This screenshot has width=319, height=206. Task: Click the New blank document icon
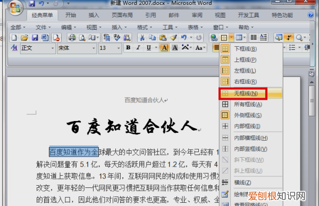(14, 38)
